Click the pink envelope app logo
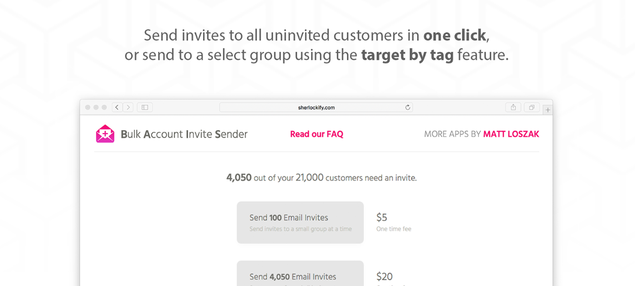Screen dimensions: 635x286 pos(105,134)
